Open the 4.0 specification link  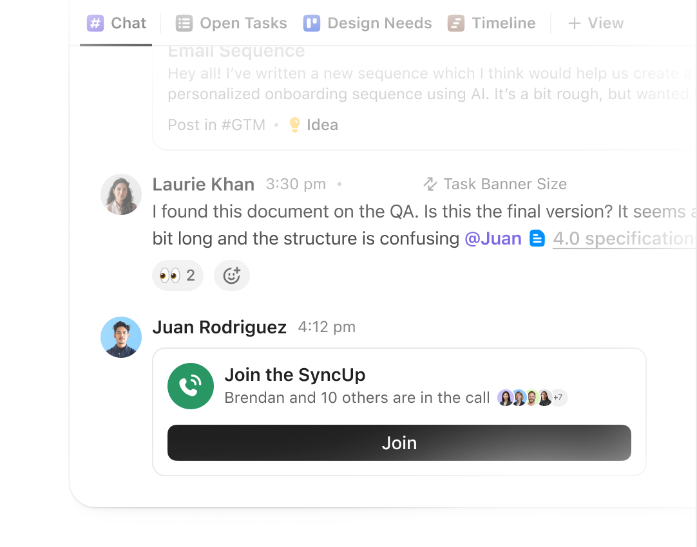pyautogui.click(x=623, y=238)
